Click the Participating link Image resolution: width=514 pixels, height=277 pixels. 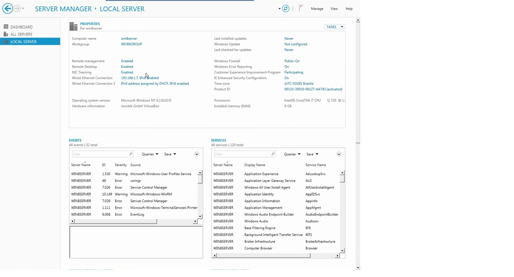[293, 72]
